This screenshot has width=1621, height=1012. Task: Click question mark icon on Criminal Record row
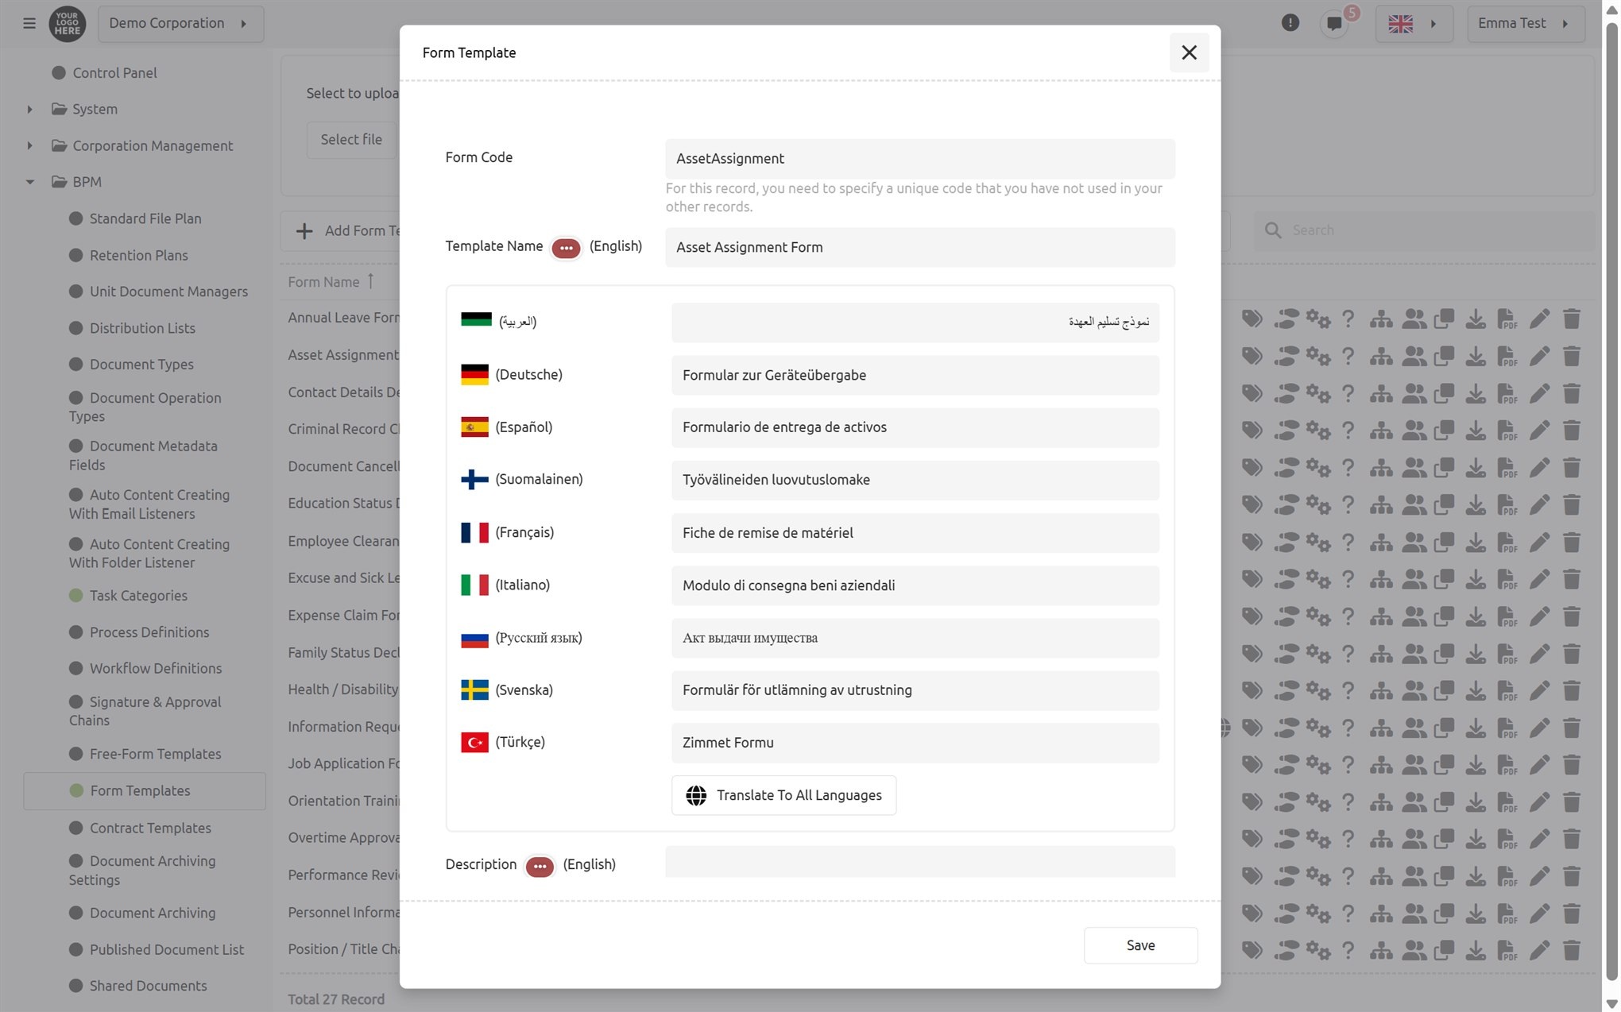pyautogui.click(x=1348, y=431)
